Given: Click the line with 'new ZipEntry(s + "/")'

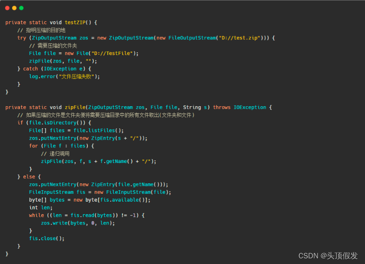Looking at the screenshot, I should point(88,138).
